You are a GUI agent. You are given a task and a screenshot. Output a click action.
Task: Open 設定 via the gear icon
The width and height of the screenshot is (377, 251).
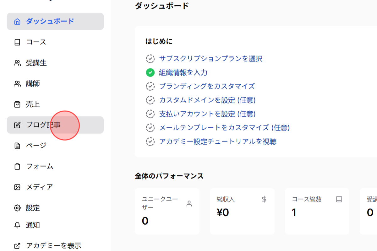point(17,208)
